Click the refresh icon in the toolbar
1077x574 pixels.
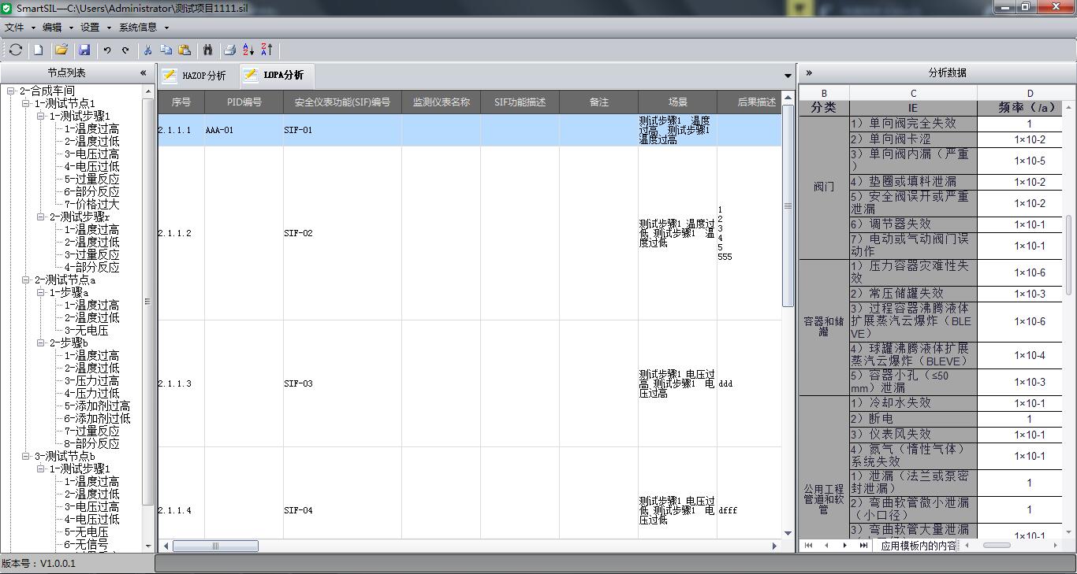tap(16, 50)
